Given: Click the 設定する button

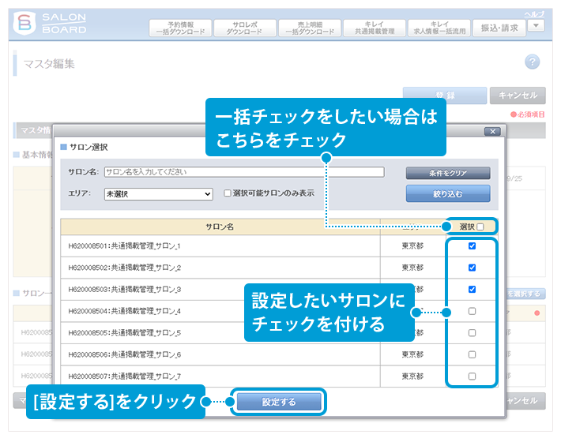Looking at the screenshot, I should pyautogui.click(x=279, y=402).
